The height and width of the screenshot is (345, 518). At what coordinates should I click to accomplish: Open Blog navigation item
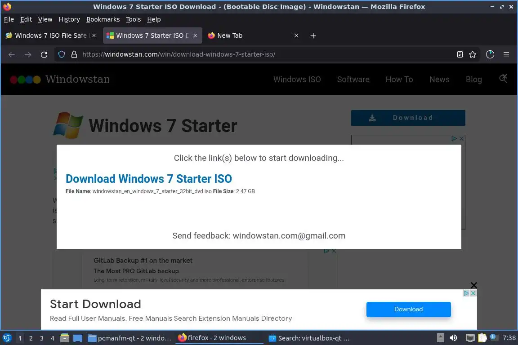point(474,80)
